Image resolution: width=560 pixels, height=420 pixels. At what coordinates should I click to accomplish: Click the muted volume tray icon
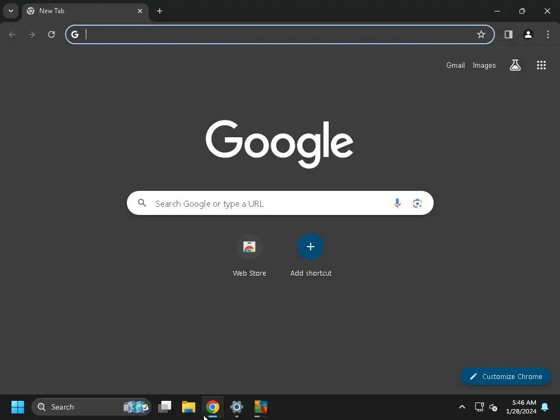[x=493, y=407]
